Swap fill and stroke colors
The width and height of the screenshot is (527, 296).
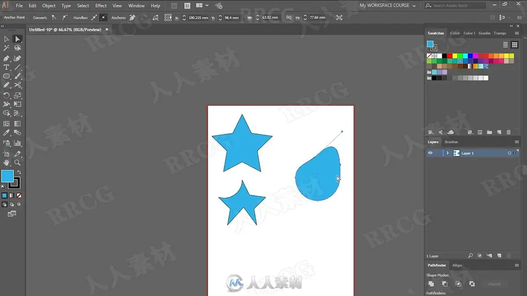point(19,172)
